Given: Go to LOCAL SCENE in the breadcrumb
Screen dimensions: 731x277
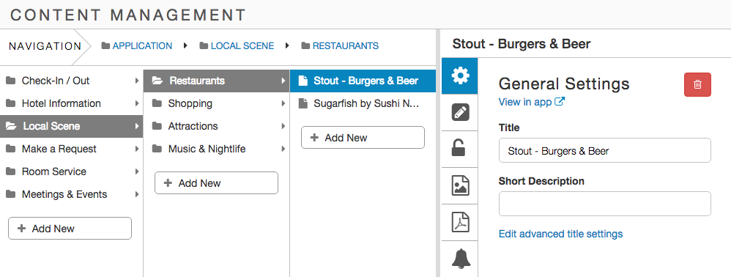Looking at the screenshot, I should coord(242,45).
